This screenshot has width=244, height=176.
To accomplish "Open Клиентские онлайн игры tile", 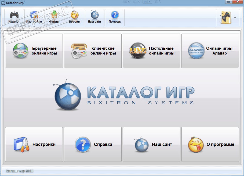I will pos(93,51).
